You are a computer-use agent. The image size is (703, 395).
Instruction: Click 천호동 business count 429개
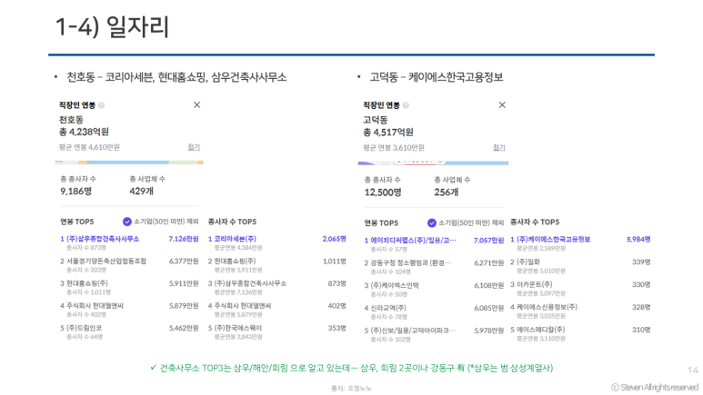point(141,192)
